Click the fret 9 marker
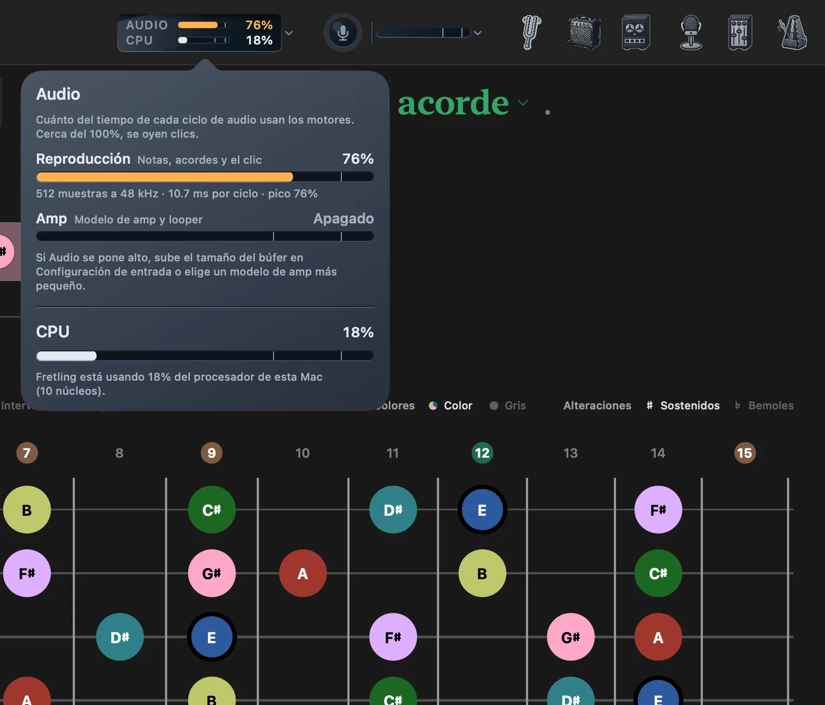This screenshot has height=705, width=825. click(212, 453)
